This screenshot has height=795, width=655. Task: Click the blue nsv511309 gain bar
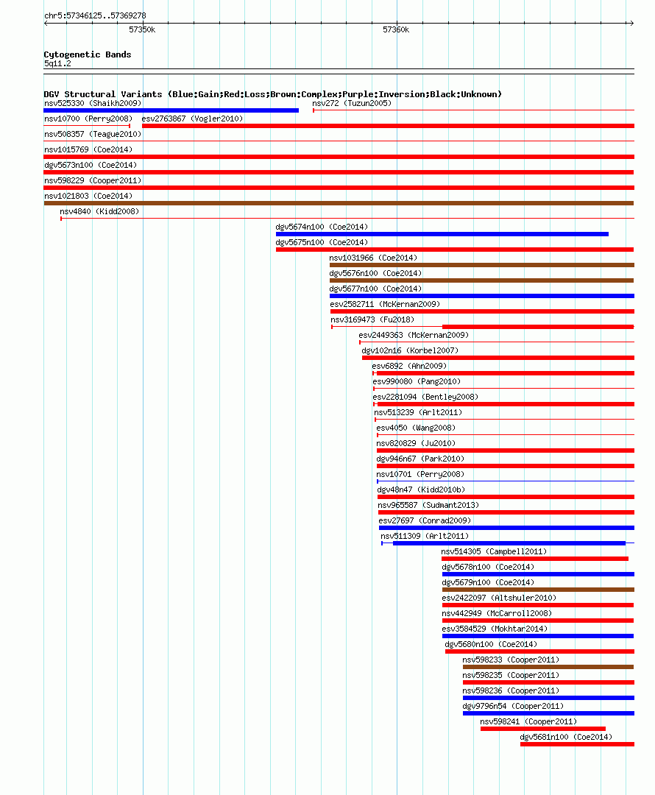pos(509,543)
